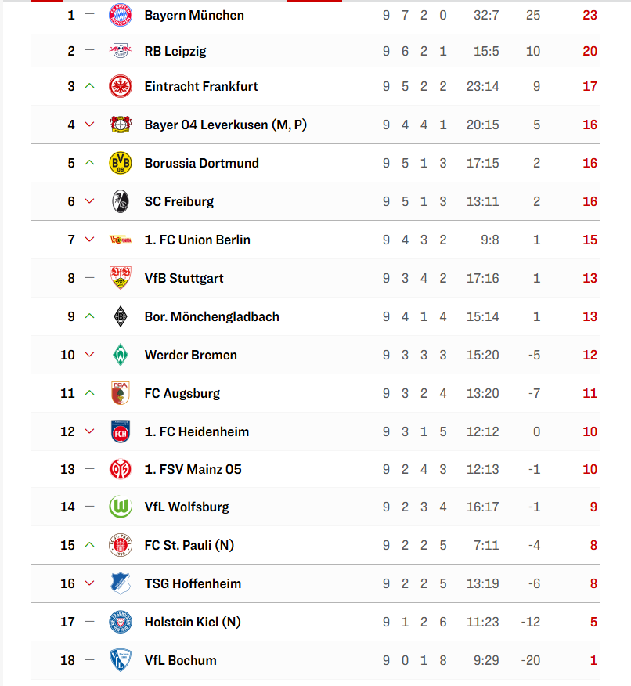Click the red down arrow beside 1. FC Heidenheim
Viewport: 631px width, 686px height.
click(x=90, y=431)
